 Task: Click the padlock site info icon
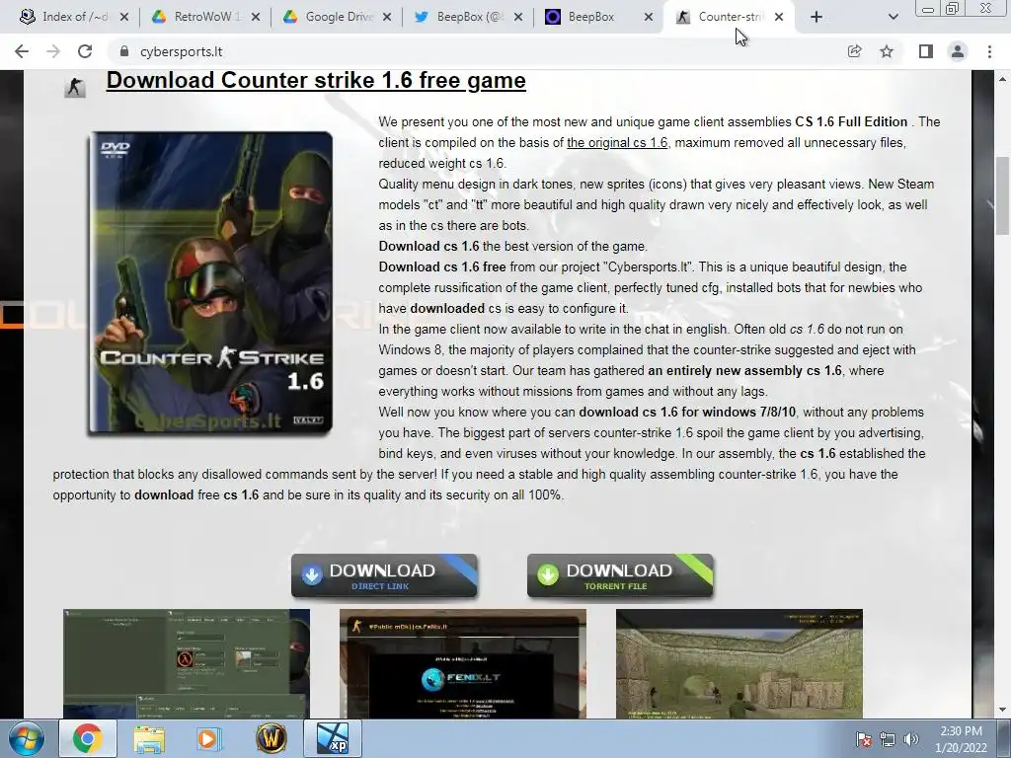coord(124,51)
